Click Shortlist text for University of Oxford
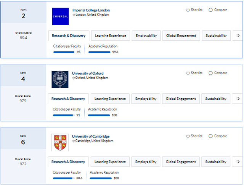 [197, 73]
